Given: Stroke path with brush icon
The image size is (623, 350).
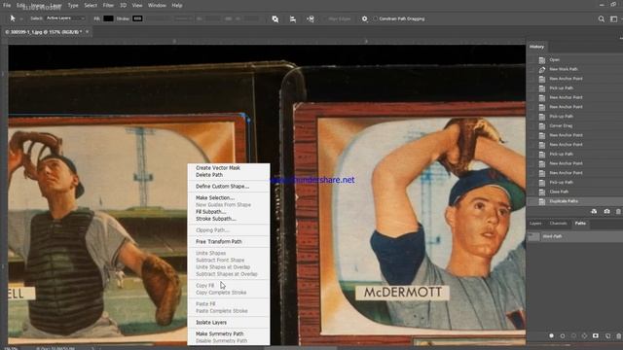Looking at the screenshot, I should click(x=563, y=335).
